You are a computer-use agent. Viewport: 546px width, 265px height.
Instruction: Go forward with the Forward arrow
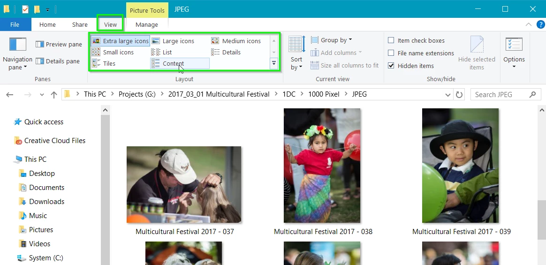coord(28,94)
